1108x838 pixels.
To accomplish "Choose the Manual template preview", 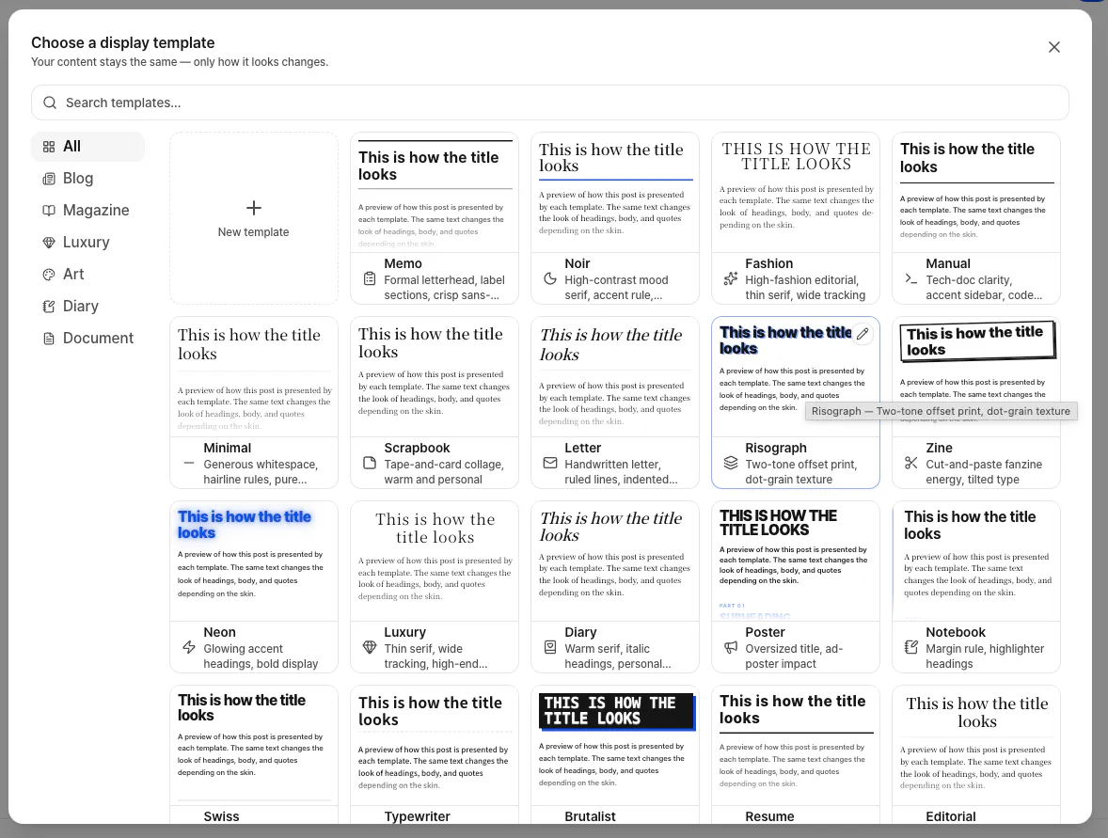I will point(976,193).
